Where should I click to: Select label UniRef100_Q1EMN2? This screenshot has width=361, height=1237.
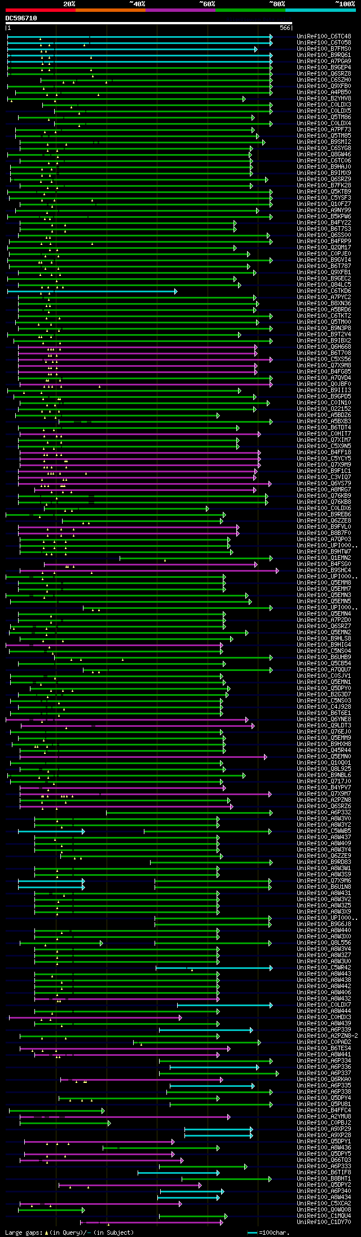pos(324,558)
